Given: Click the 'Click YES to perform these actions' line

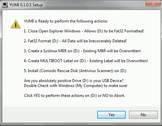Looking at the screenshot, I should tap(75, 96).
